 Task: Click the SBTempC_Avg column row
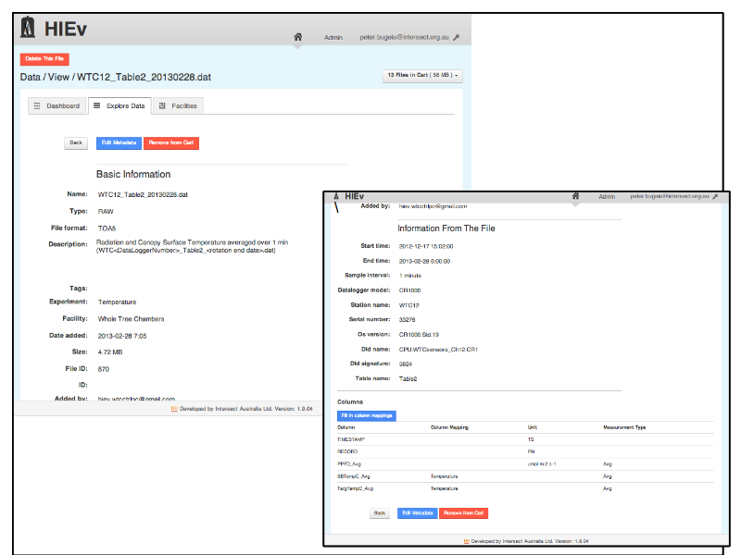pyautogui.click(x=525, y=476)
